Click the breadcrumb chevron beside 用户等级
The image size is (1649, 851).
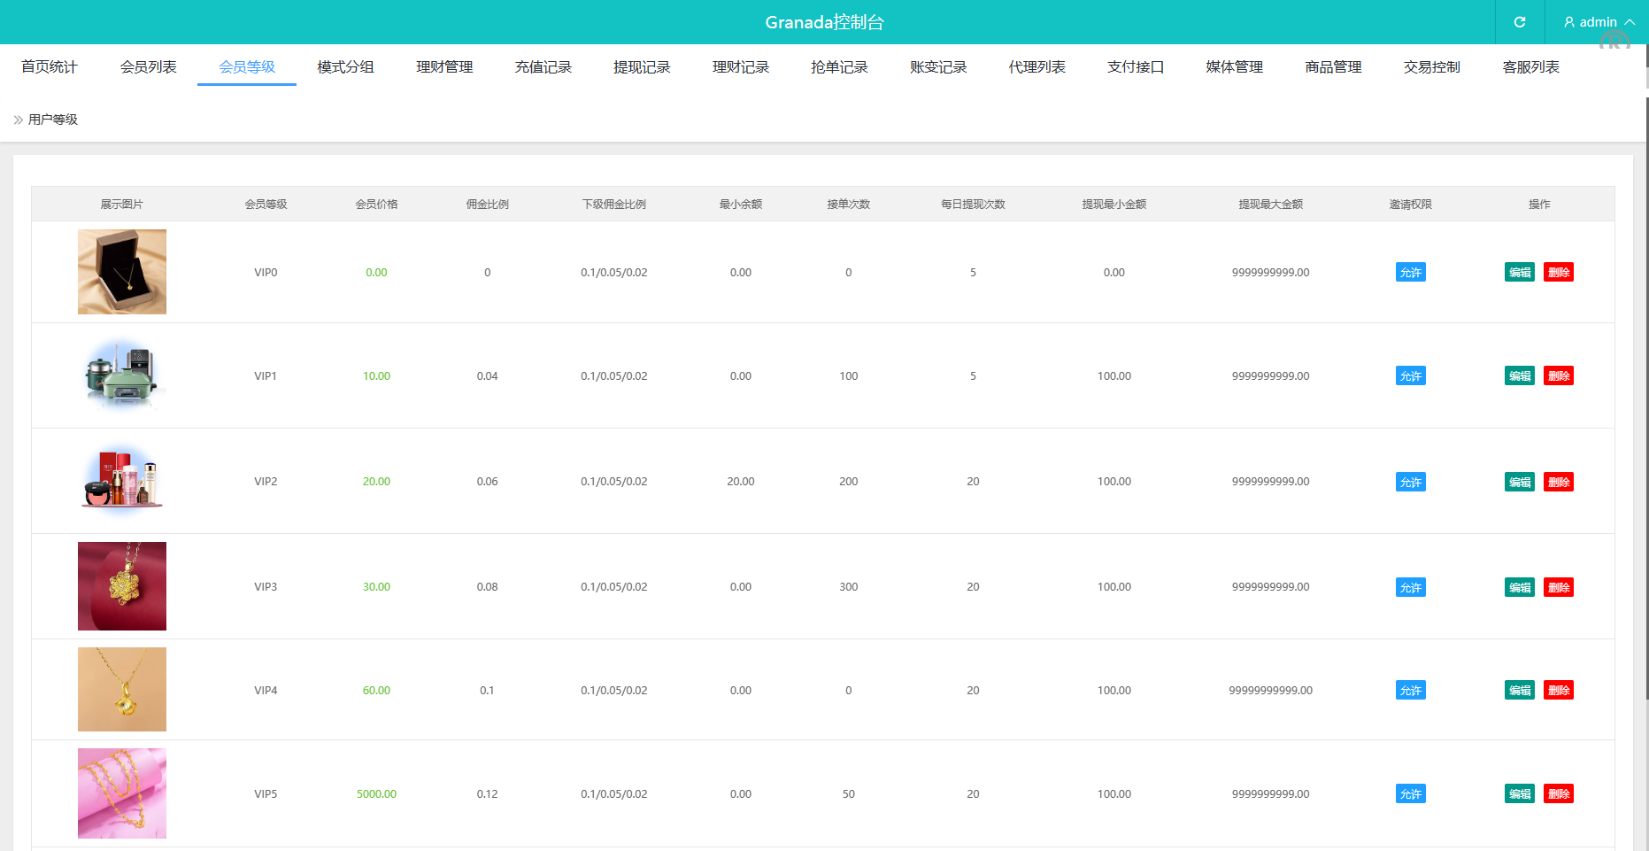pyautogui.click(x=18, y=120)
